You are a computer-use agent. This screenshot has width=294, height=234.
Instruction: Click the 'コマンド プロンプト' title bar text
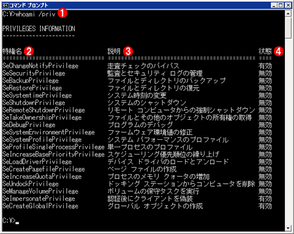pyautogui.click(x=29, y=5)
